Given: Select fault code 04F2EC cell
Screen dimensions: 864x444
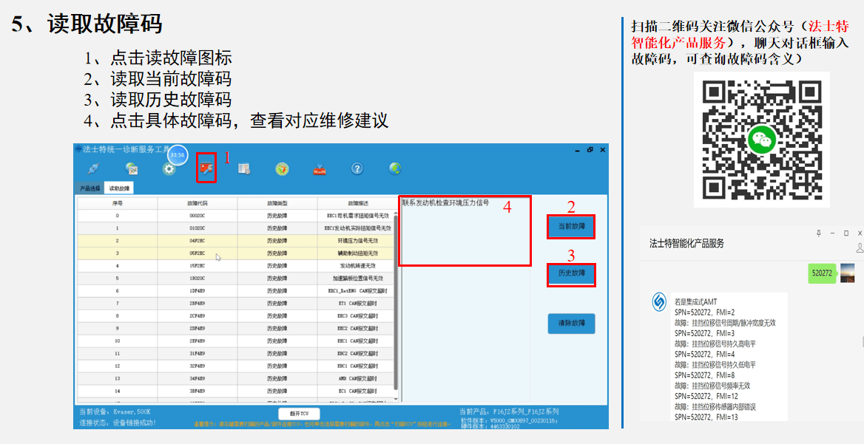Looking at the screenshot, I should click(x=198, y=241).
